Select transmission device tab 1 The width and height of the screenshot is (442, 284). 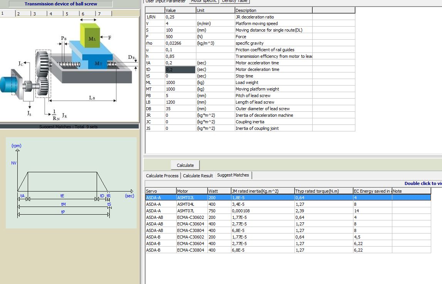tap(8, 13)
